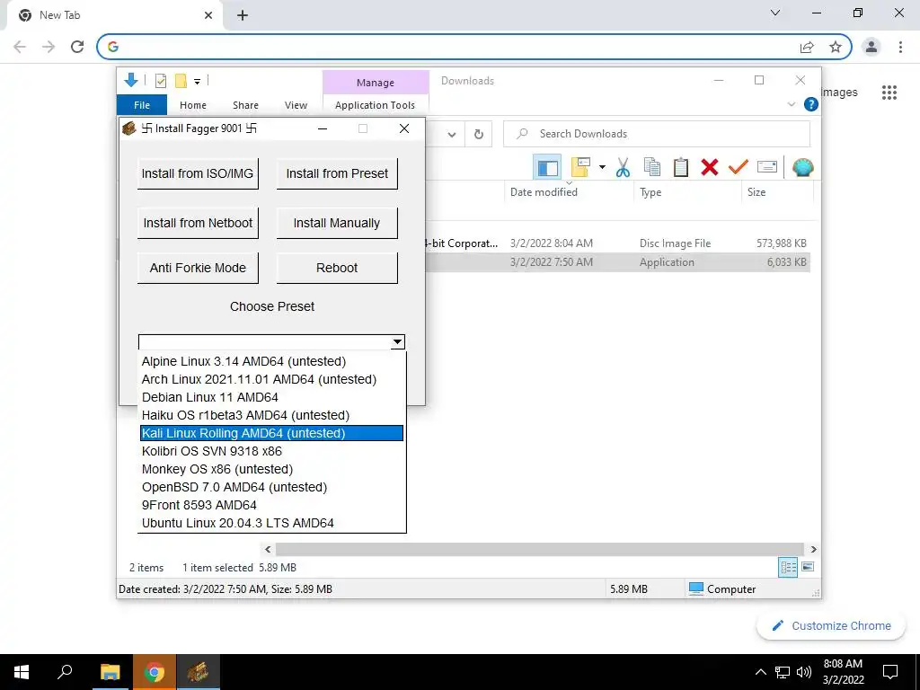Click the horizontal scrollbar right arrow
This screenshot has height=690, width=920.
(813, 549)
